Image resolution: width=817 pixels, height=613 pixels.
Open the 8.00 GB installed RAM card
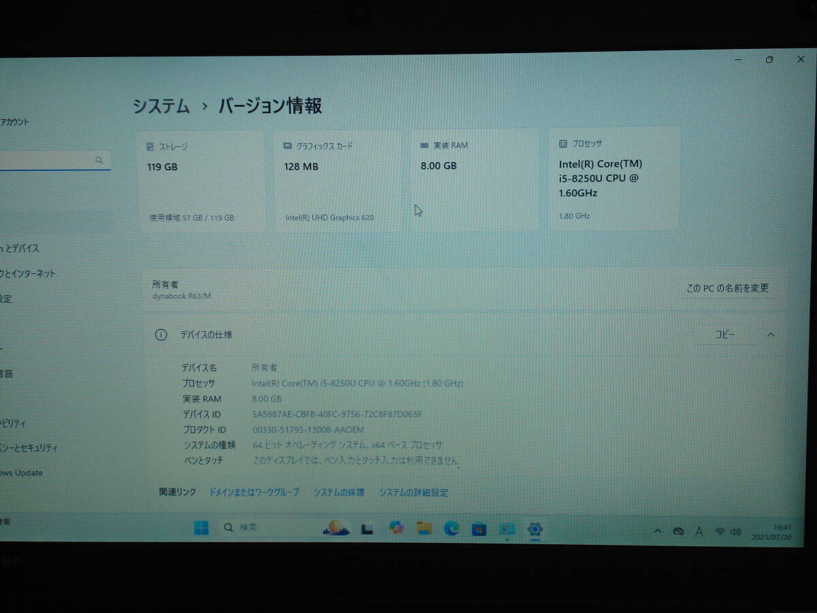(x=475, y=179)
